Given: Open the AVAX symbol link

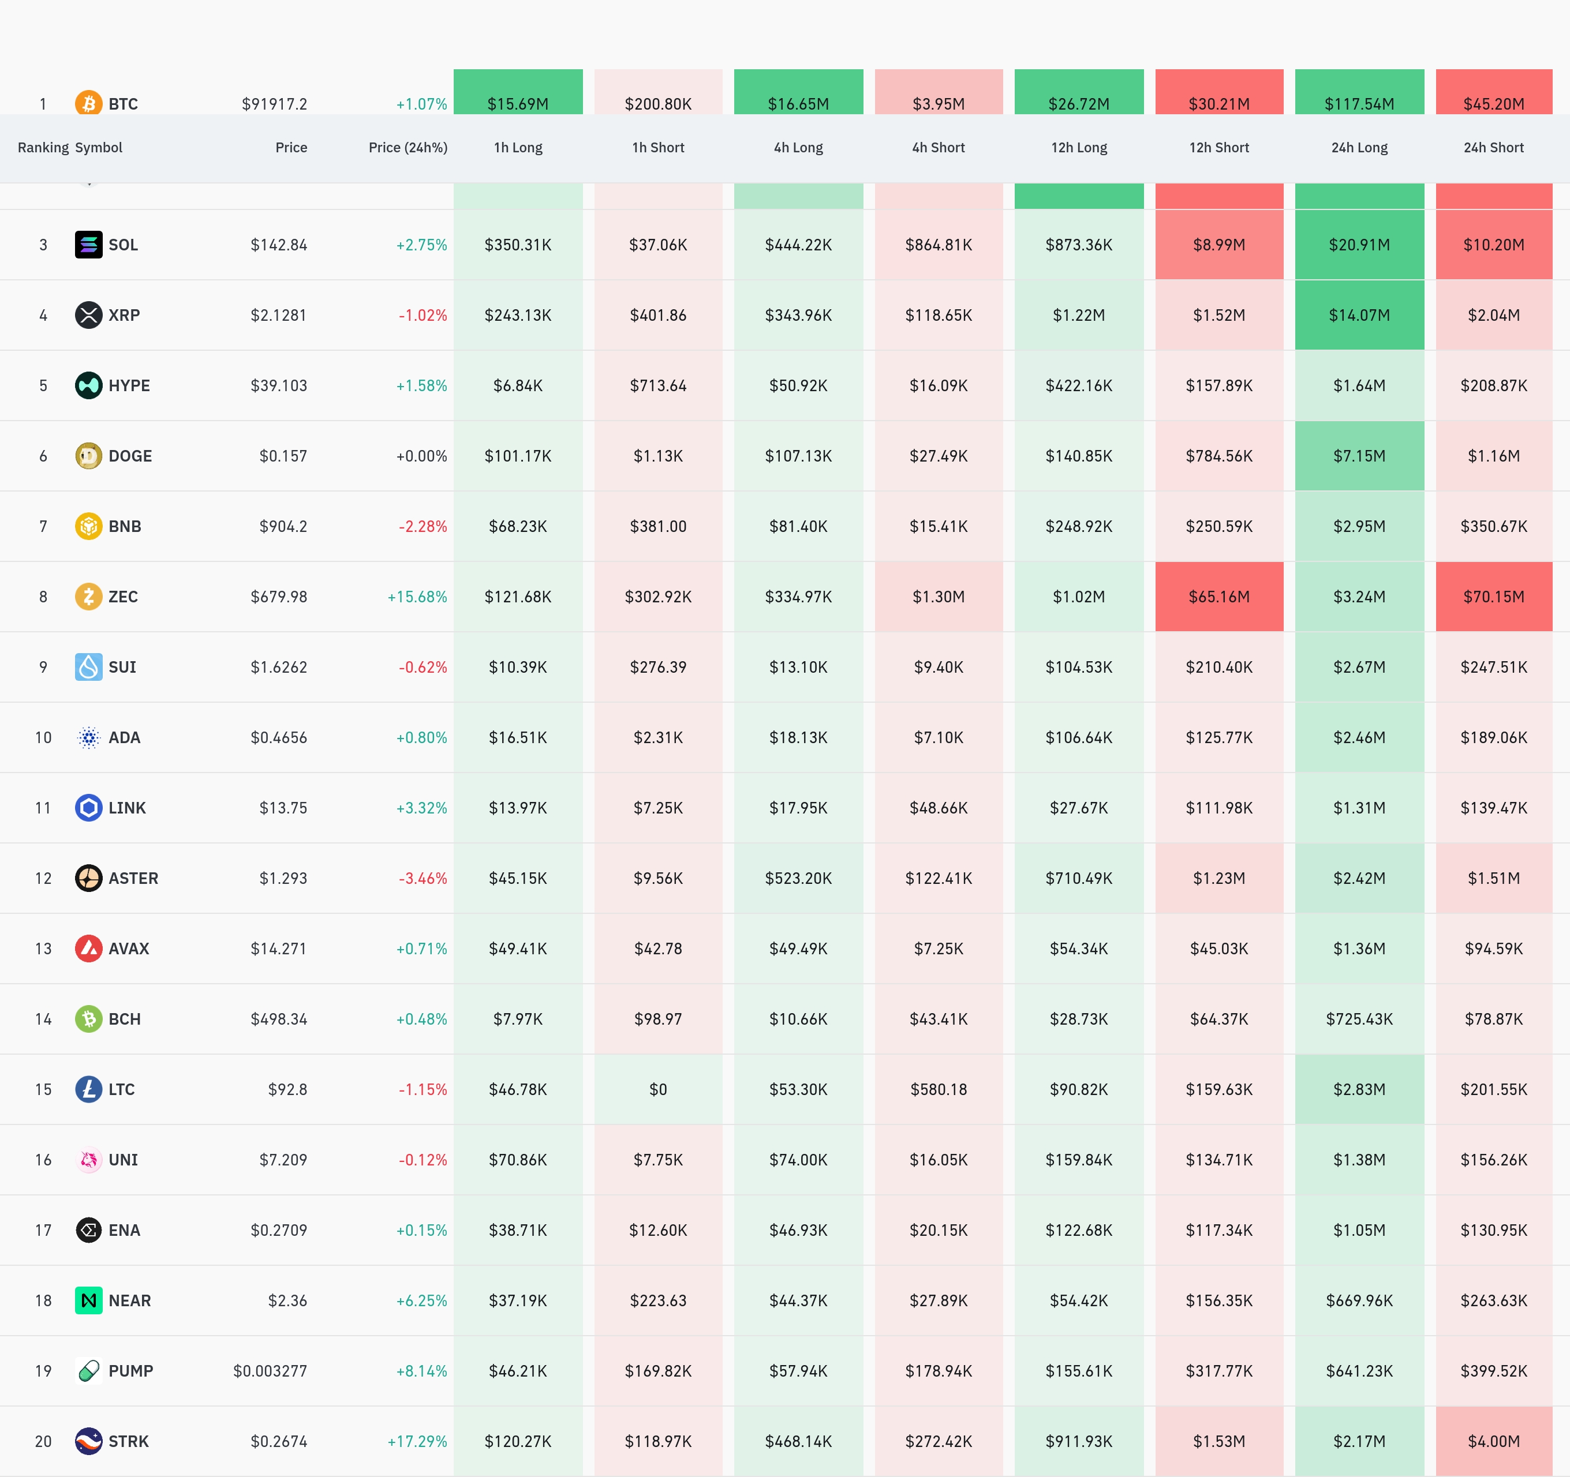Looking at the screenshot, I should tap(128, 948).
